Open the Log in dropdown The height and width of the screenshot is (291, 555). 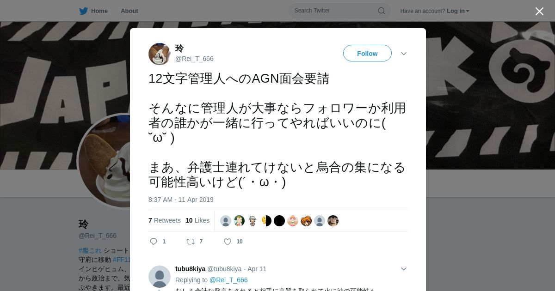(x=458, y=11)
